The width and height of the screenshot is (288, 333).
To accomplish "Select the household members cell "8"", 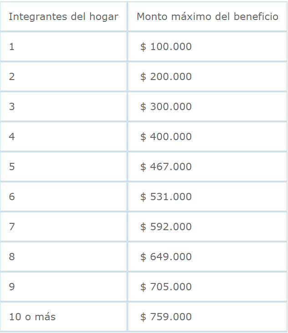I will point(12,257).
